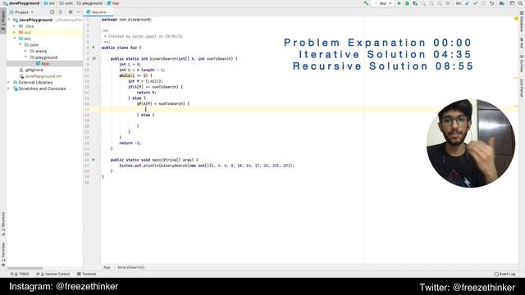
Task: Click the run gutter icon beside class App
Action: coord(94,48)
